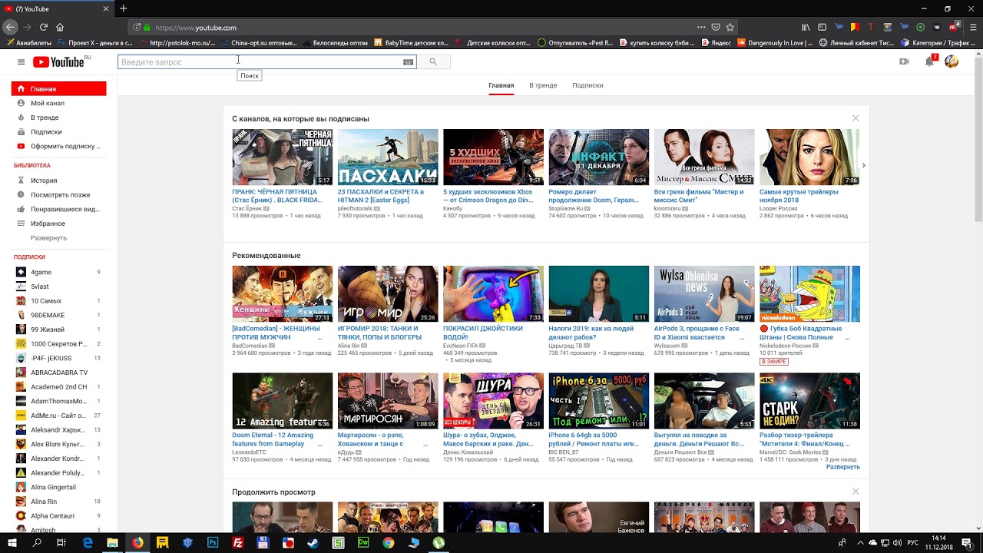983x553 pixels.
Task: Open the ABRACADABRA TV channel
Action: pos(59,373)
